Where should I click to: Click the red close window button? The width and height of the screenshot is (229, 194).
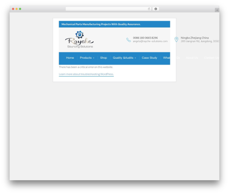click(x=13, y=9)
